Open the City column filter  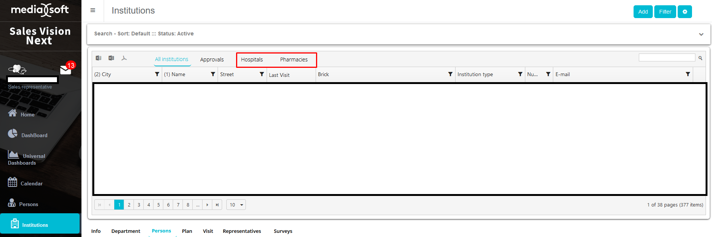pos(157,74)
